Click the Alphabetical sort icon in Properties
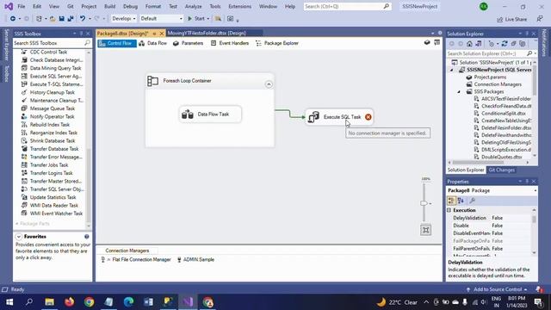 (x=461, y=201)
